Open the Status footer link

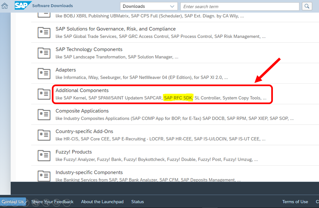pos(138,202)
